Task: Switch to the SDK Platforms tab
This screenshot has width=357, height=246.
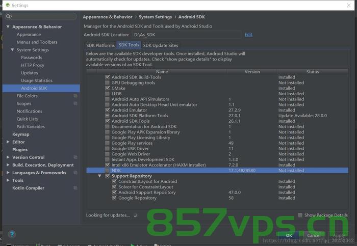Action: 100,45
